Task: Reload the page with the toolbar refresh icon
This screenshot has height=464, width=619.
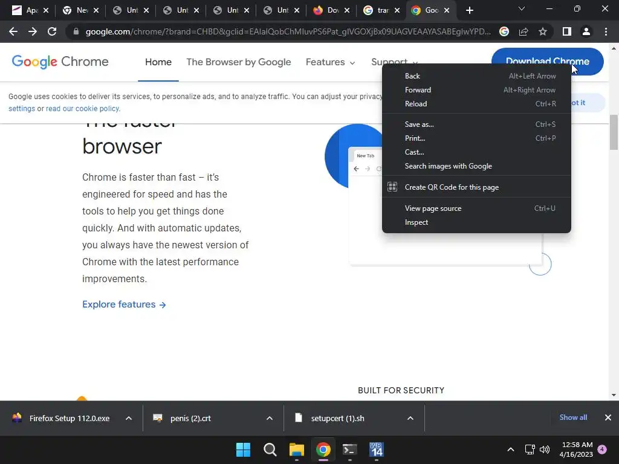Action: click(x=52, y=31)
